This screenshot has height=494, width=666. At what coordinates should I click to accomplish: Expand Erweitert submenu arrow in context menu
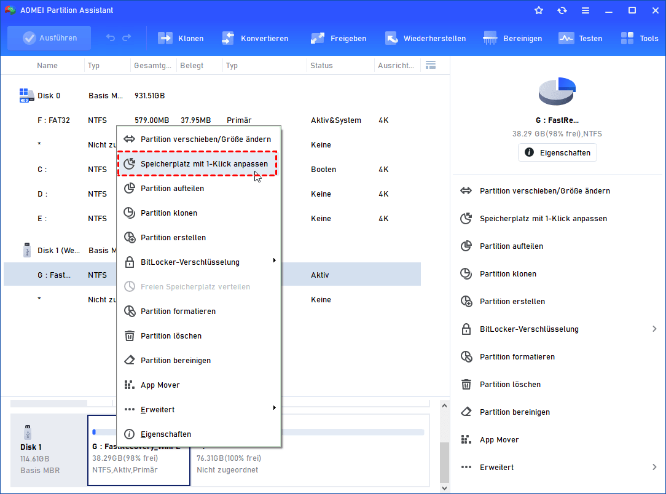275,408
